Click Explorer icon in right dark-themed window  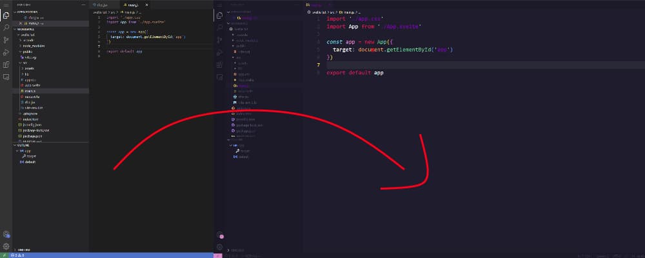(x=220, y=15)
